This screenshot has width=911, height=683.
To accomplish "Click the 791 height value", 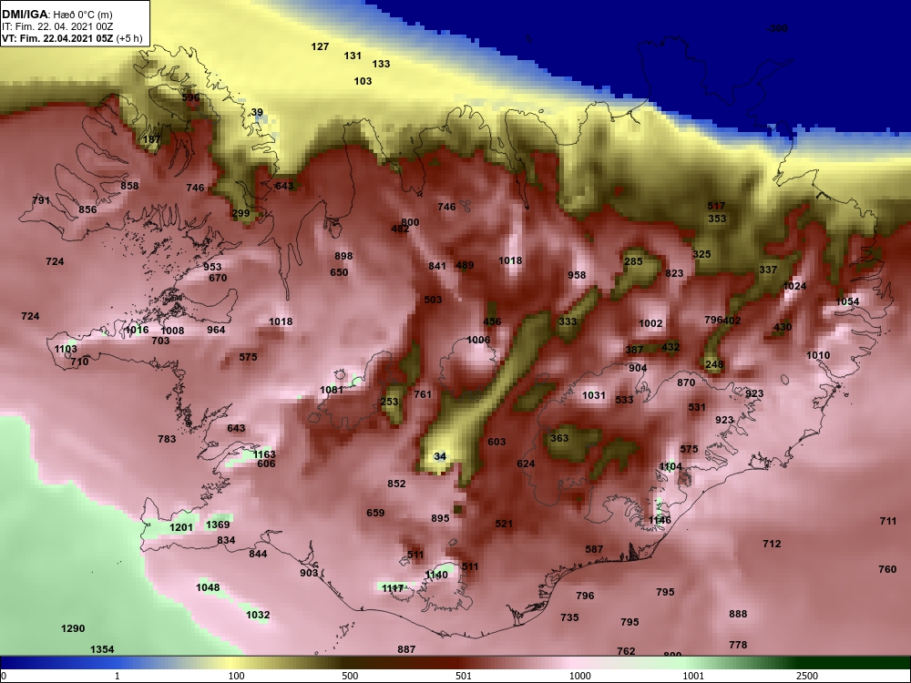I will (41, 200).
